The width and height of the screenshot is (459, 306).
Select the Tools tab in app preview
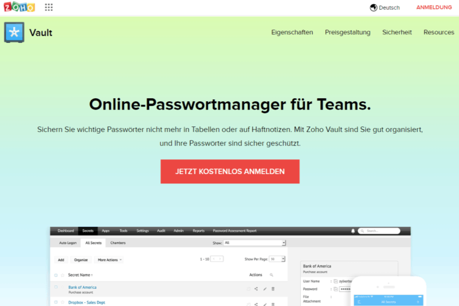(123, 231)
